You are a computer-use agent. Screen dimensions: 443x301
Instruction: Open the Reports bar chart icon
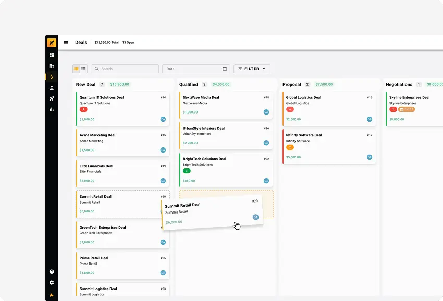52,110
